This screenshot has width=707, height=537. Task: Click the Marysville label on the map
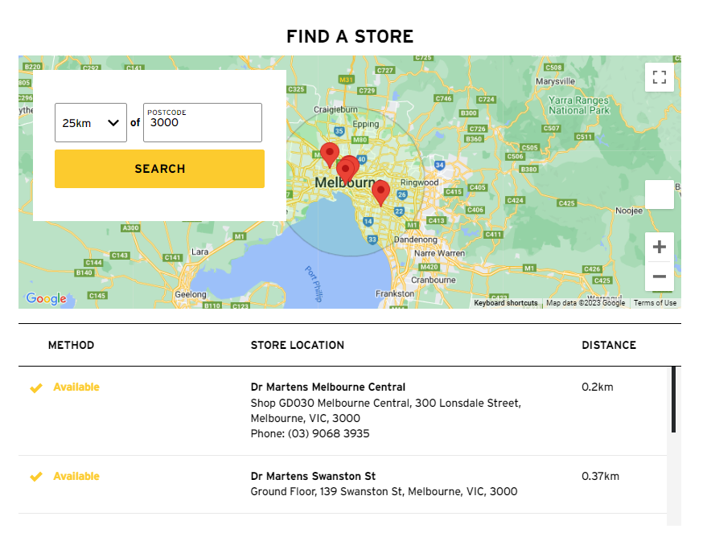pyautogui.click(x=555, y=81)
